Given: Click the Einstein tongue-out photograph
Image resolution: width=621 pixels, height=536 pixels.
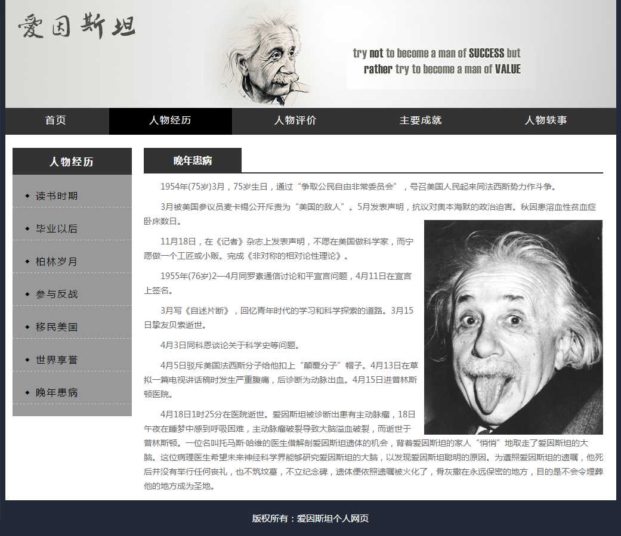Looking at the screenshot, I should 513,327.
